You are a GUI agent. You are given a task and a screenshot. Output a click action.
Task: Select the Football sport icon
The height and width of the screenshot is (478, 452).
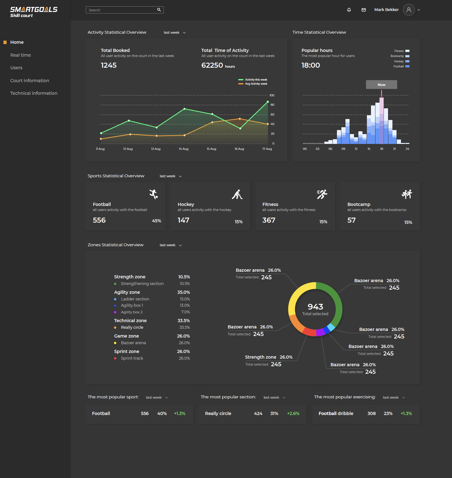[154, 194]
